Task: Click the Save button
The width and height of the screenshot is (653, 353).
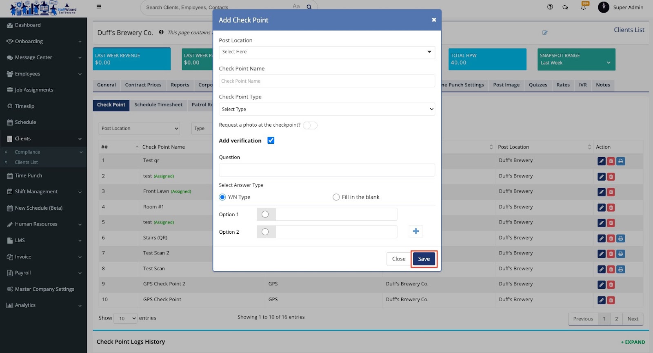Action: coord(424,259)
